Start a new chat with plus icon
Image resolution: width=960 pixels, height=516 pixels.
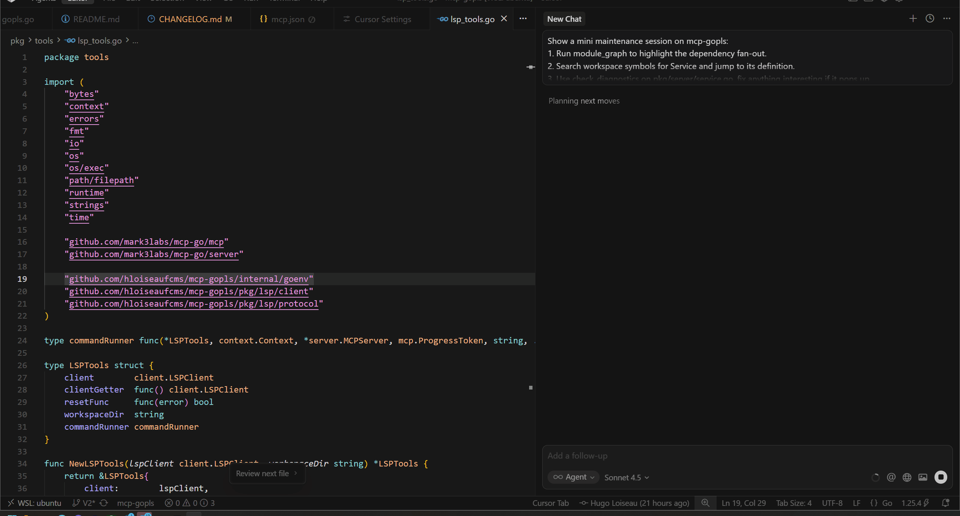click(x=913, y=19)
